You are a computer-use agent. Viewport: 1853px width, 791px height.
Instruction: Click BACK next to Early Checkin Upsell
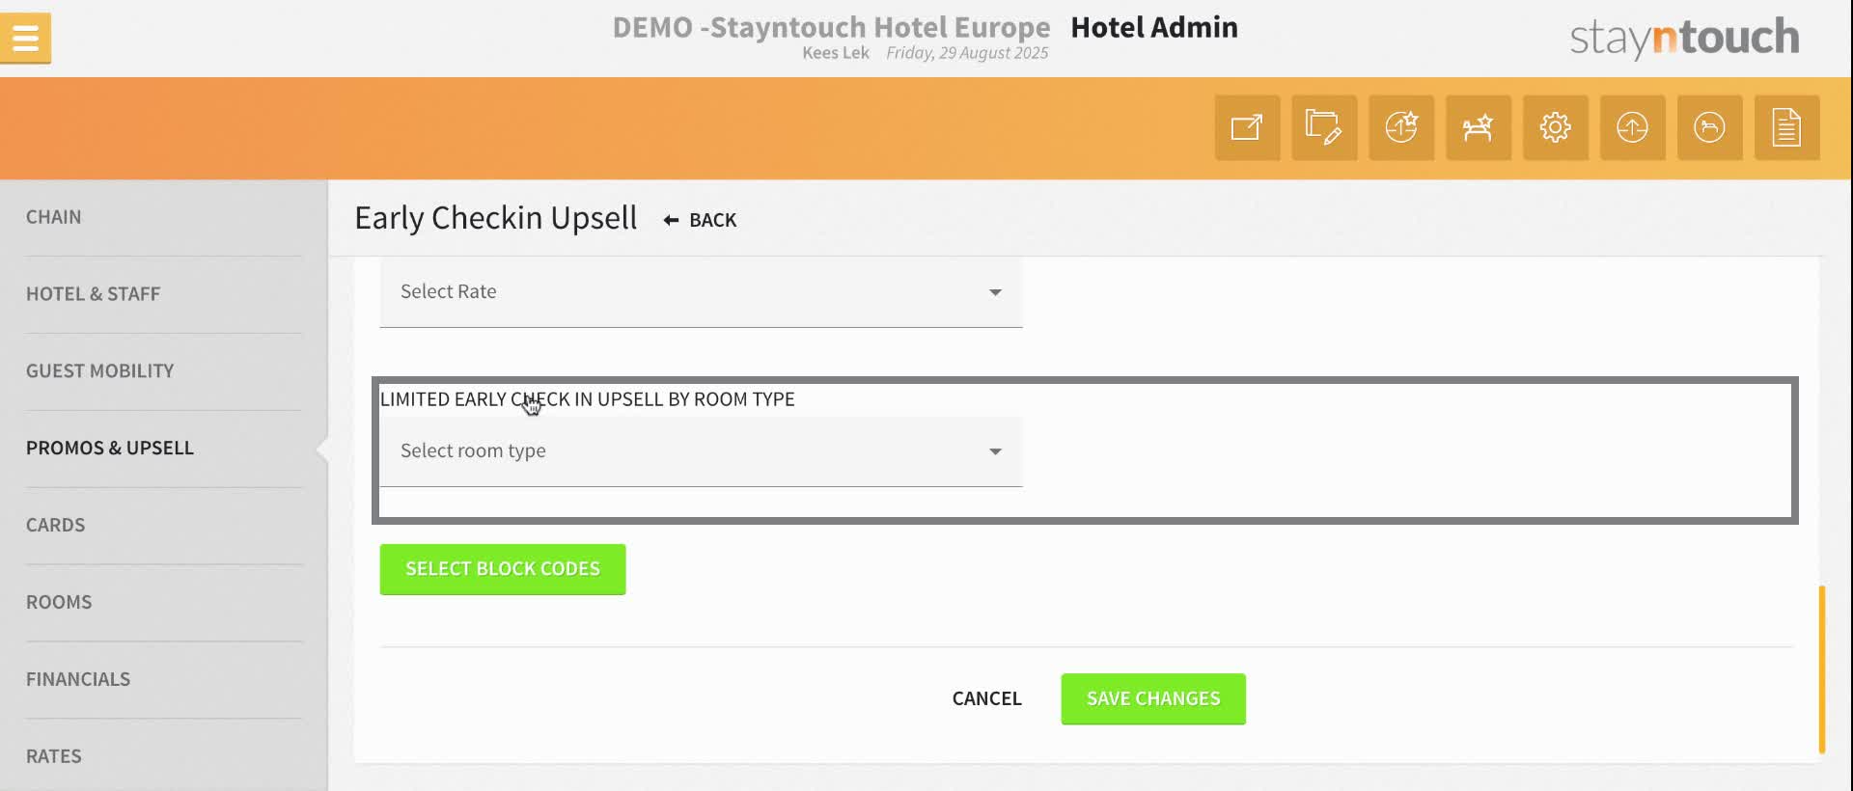tap(700, 220)
